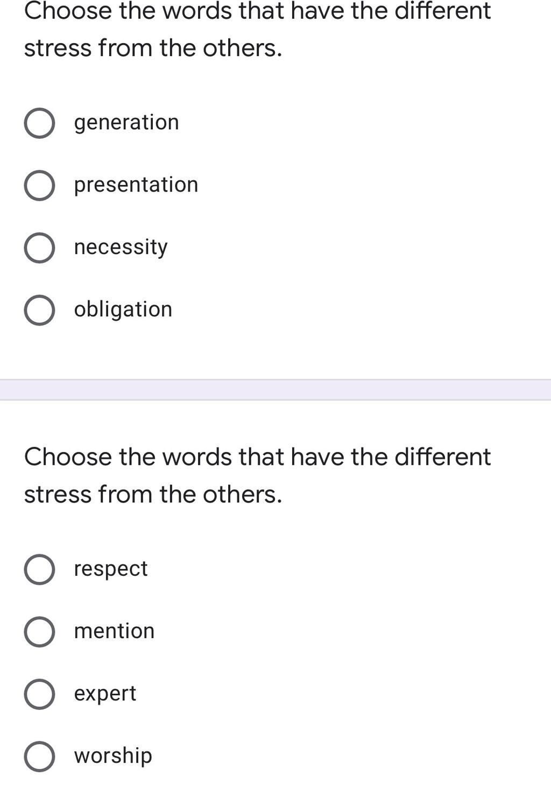Click the 'generation' option label text

(126, 123)
